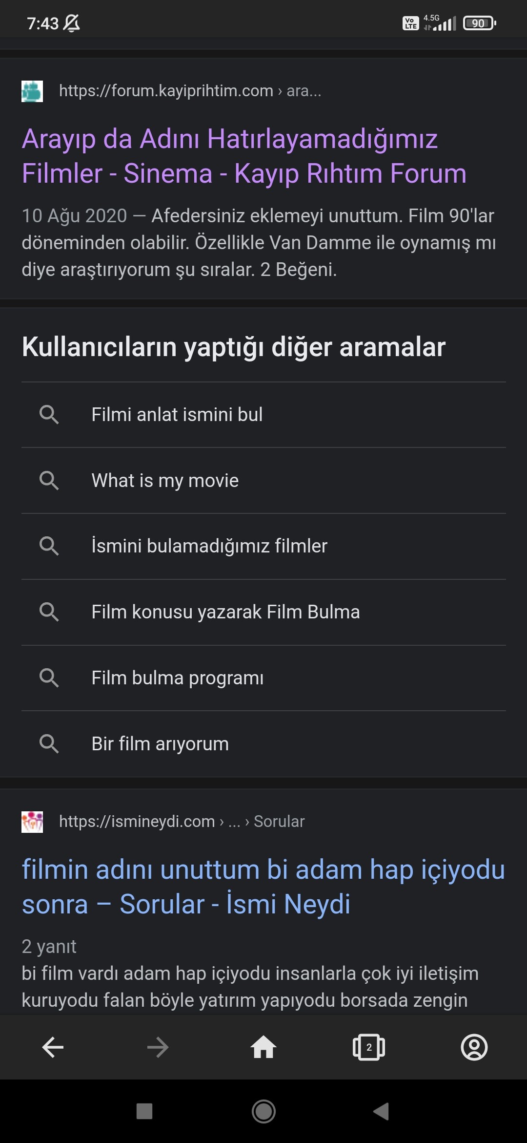
Task: Tap the İsmi Neydi site favicon
Action: 32,822
